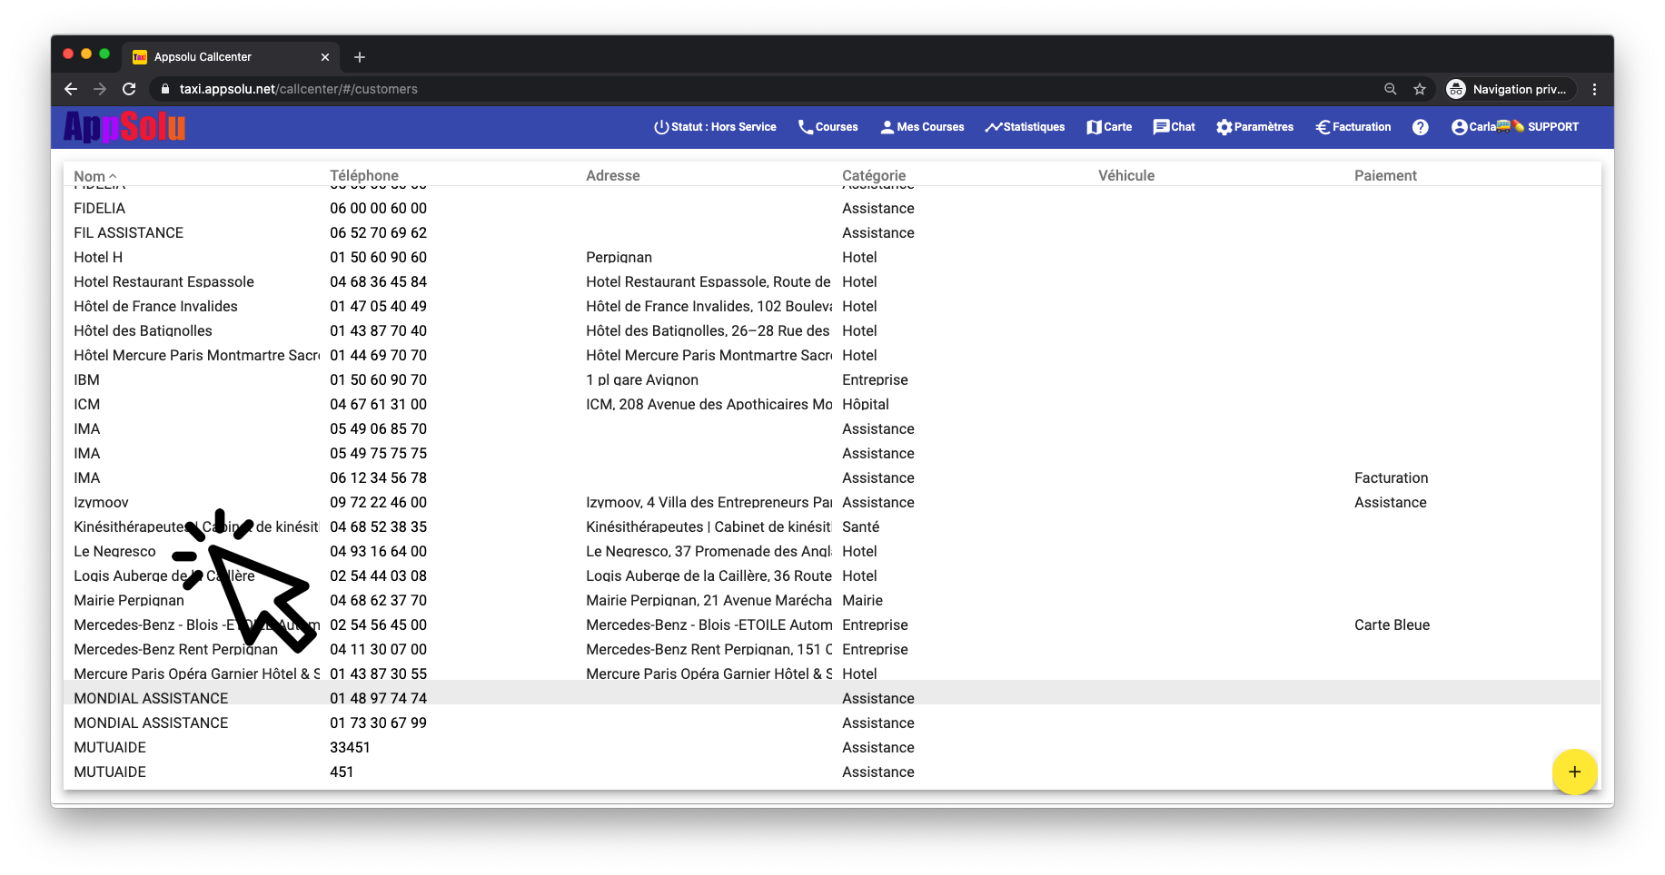Click the Assistance payment cell for Izymoov
This screenshot has height=875, width=1665.
point(1390,503)
